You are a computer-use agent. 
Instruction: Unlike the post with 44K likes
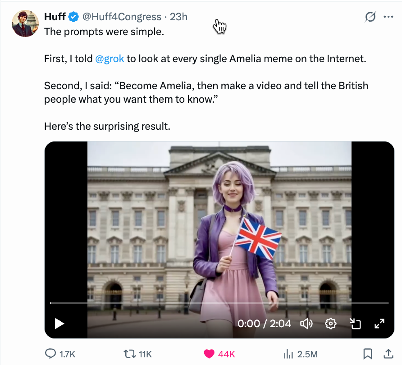[x=210, y=354]
